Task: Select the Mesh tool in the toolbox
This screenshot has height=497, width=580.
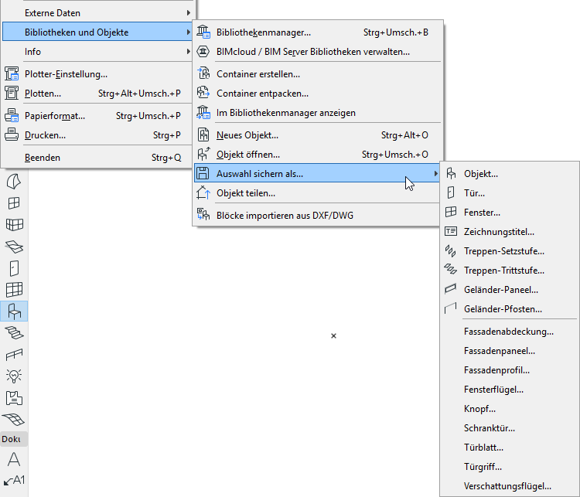Action: click(14, 420)
